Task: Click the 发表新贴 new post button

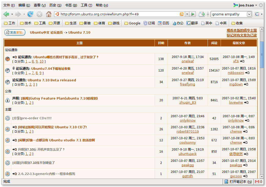Action: click(x=15, y=32)
